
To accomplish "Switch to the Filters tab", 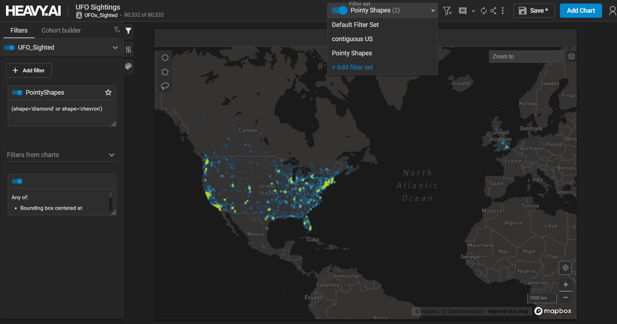I will click(19, 30).
